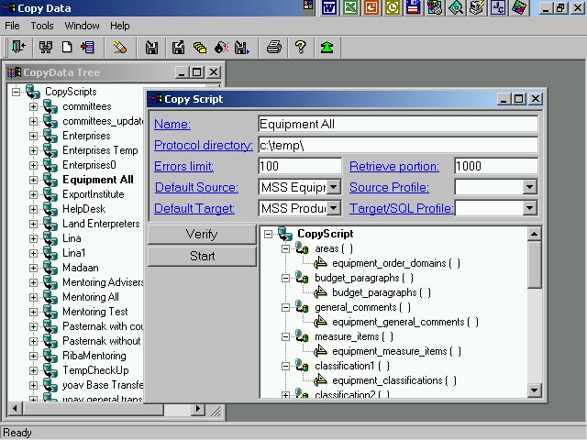587x440 pixels.
Task: Launch Word from the Office shortcut bar
Action: click(x=328, y=8)
